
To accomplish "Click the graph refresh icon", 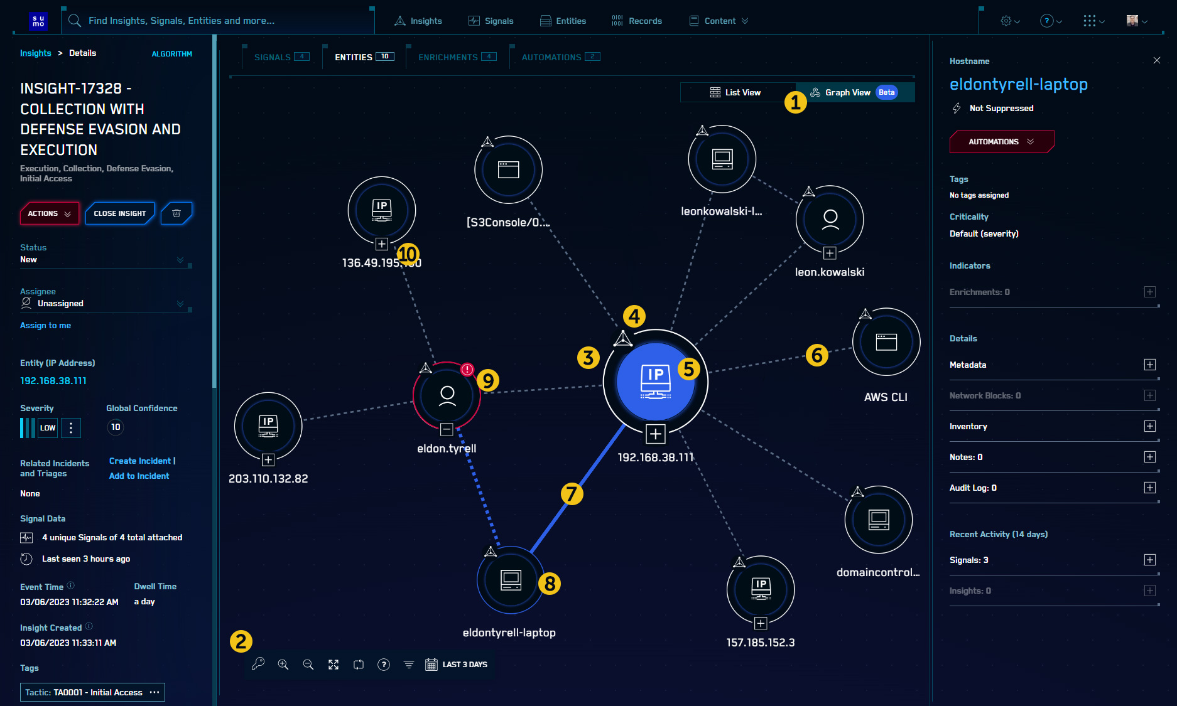I will (359, 664).
